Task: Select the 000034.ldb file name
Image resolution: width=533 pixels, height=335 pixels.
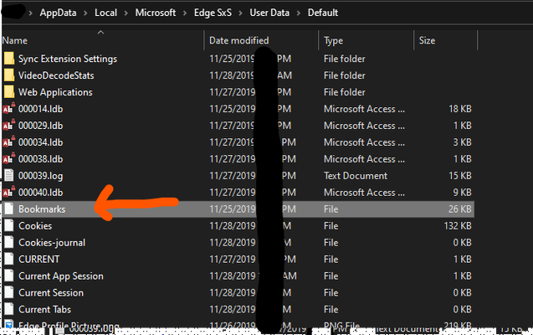Action: click(40, 142)
